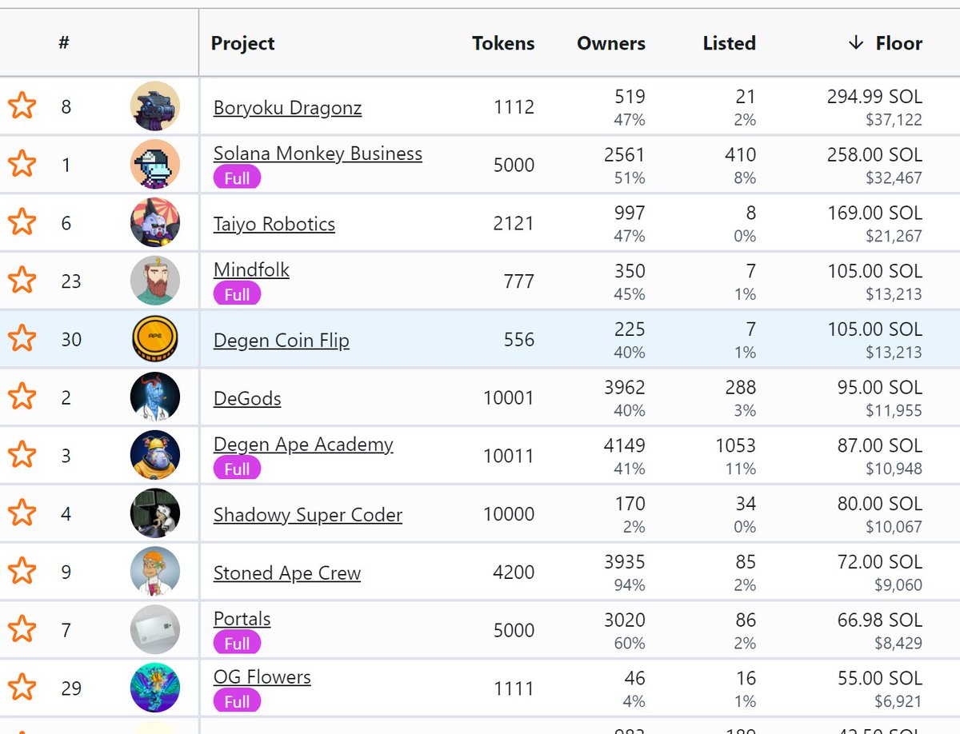Screen dimensions: 960x734
Task: Toggle the Portals favorite star
Action: pyautogui.click(x=22, y=629)
